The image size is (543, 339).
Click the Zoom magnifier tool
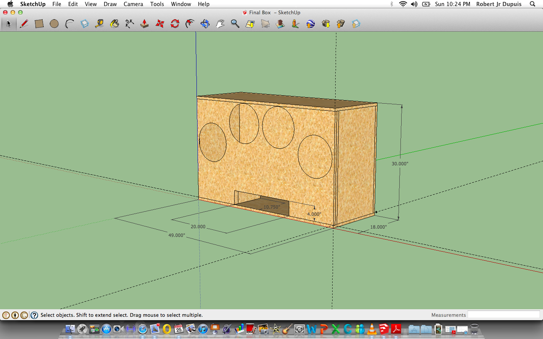[x=235, y=24]
